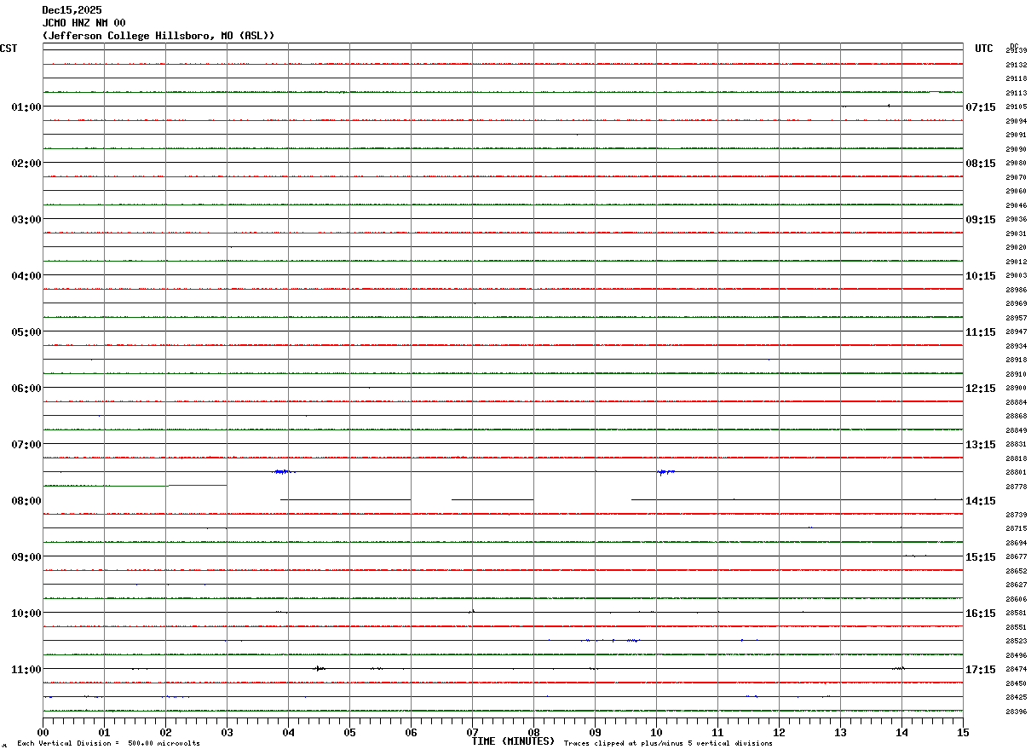Click DC offset value "28606"
Screen dimensions: 1031x755
[x=1016, y=599]
